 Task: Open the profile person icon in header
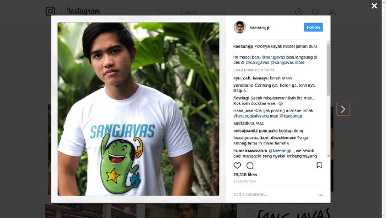[333, 12]
